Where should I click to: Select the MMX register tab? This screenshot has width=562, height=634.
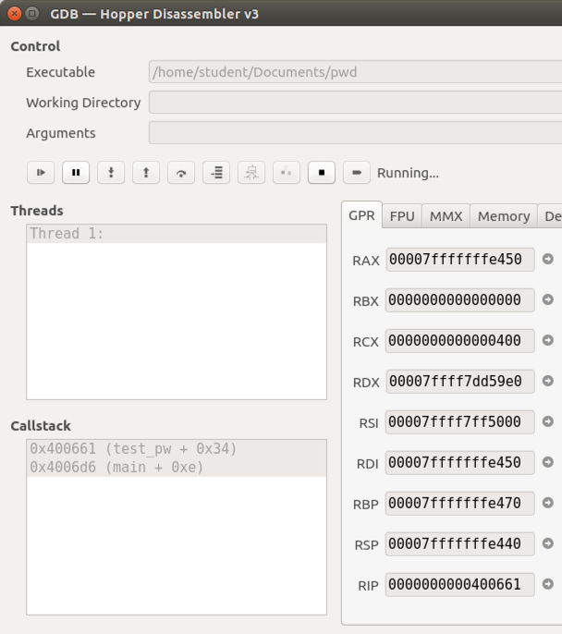pos(446,216)
